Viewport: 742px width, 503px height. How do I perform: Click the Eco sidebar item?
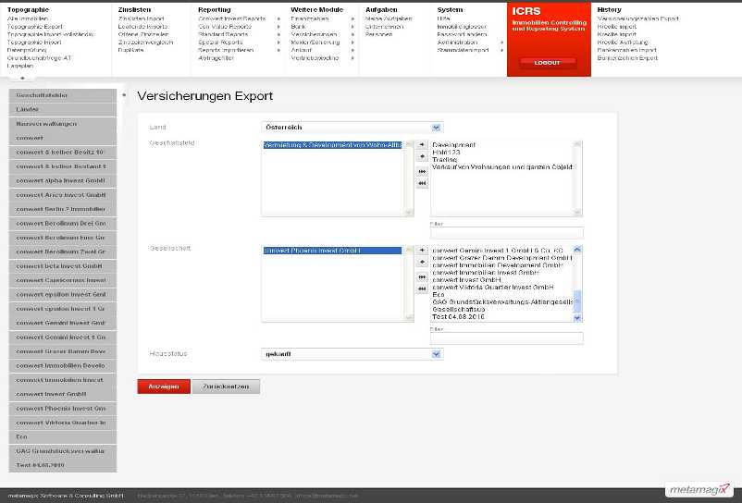(63, 436)
